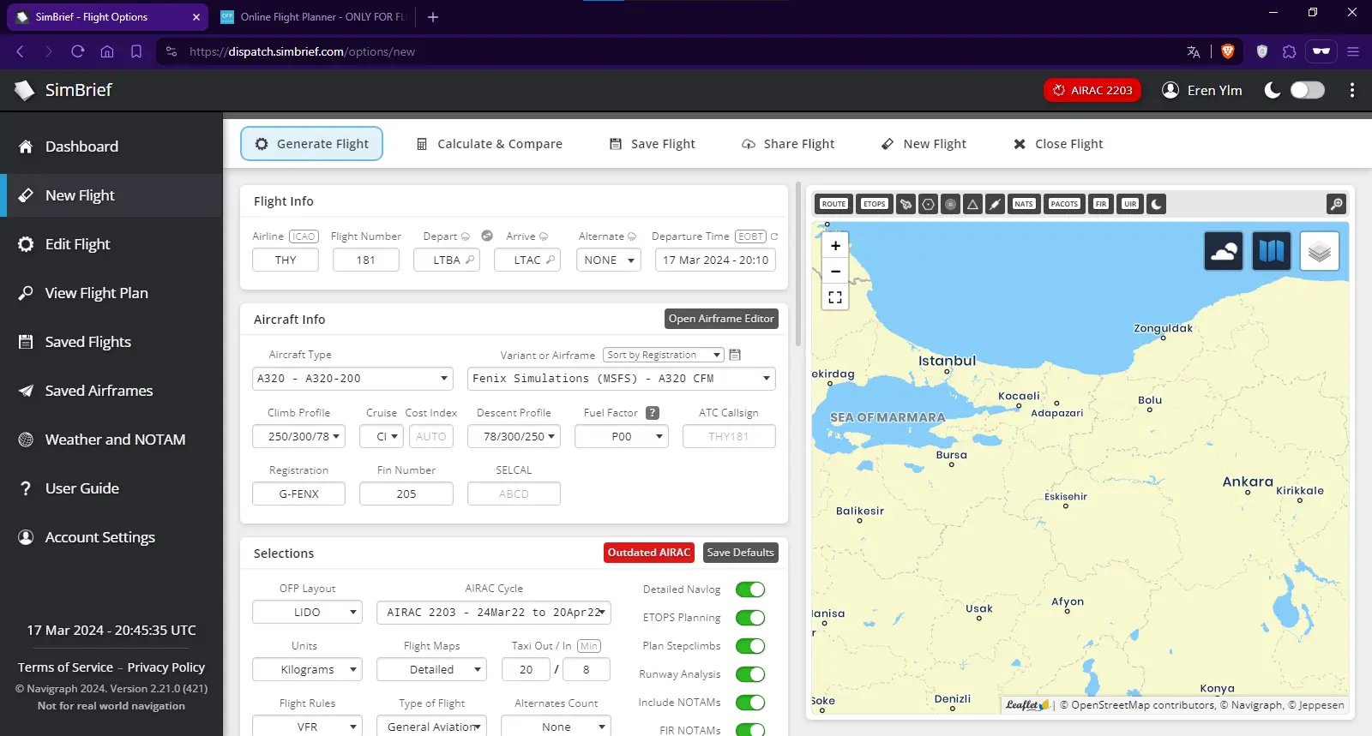
Task: Open the map layers stack button
Action: pos(1320,251)
